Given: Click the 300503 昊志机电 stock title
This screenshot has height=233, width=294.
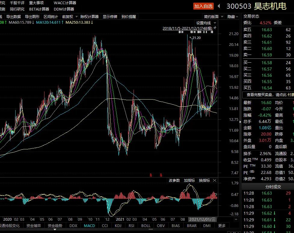Looking at the screenshot, I should (x=256, y=6).
